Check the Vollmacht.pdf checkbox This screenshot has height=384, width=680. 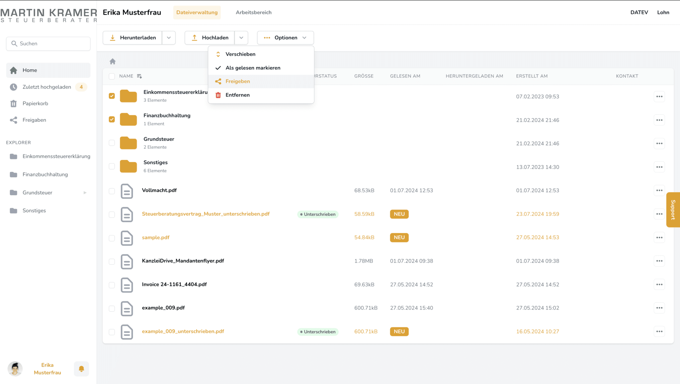112,191
